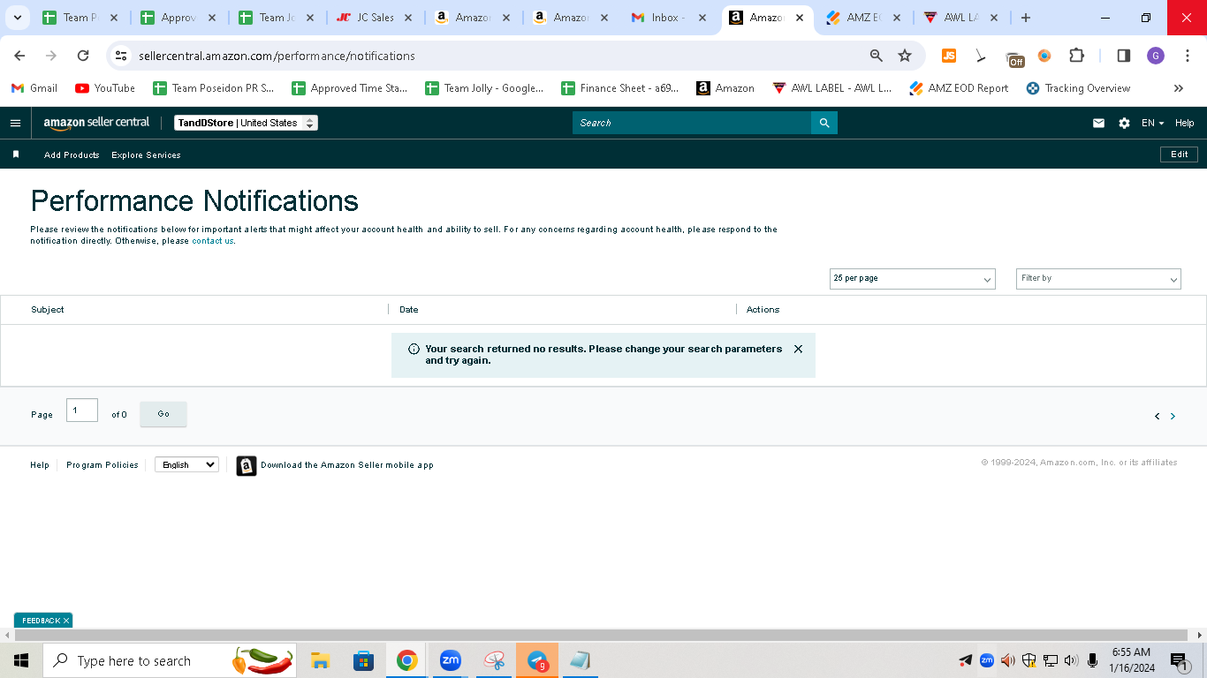Screen dimensions: 1207x678
Task: Open Program Policies in the footer
Action: click(102, 465)
